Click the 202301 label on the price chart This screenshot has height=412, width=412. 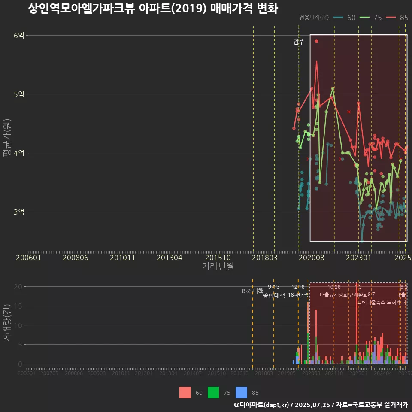coord(358,257)
